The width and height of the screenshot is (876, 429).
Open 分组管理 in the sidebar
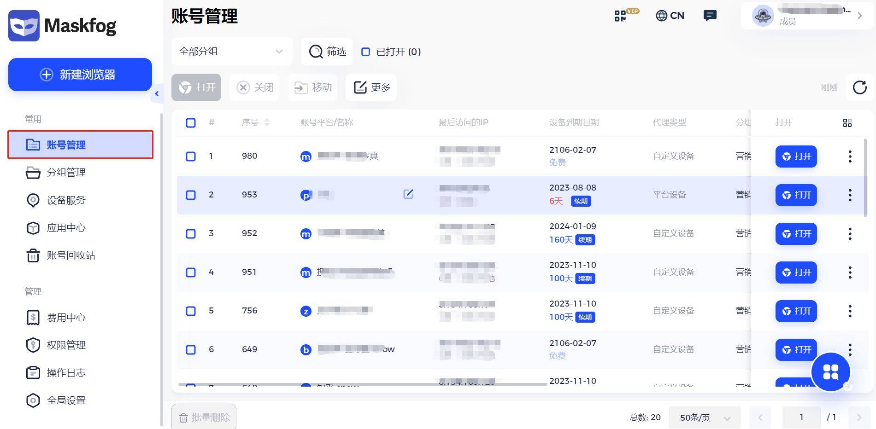(x=67, y=173)
